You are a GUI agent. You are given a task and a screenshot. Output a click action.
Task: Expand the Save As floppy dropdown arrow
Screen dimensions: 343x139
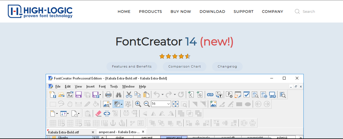100,95
